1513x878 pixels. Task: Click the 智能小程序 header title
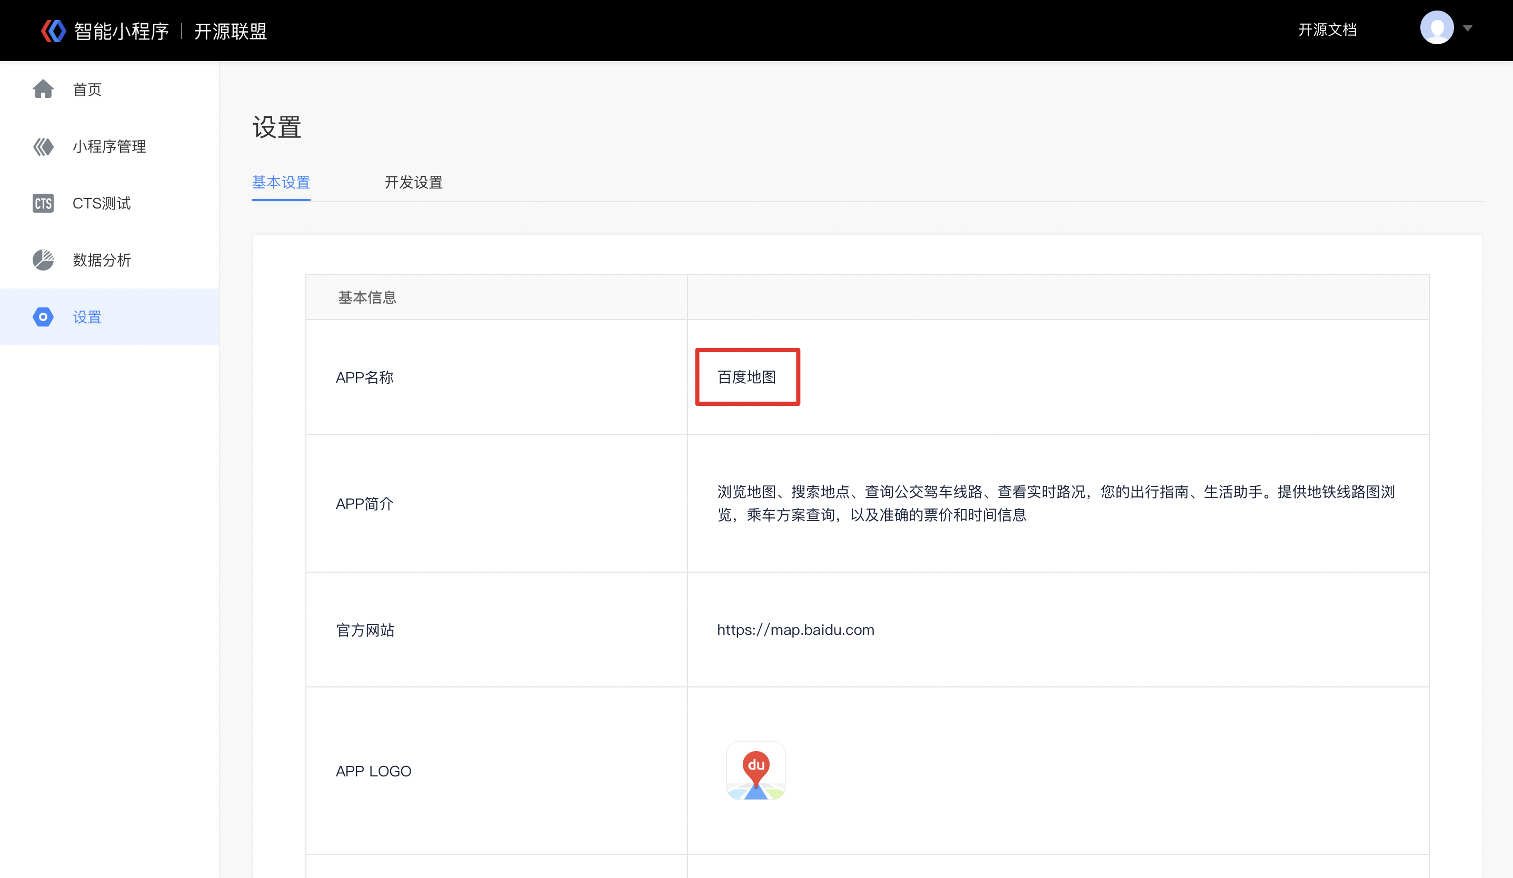122,31
